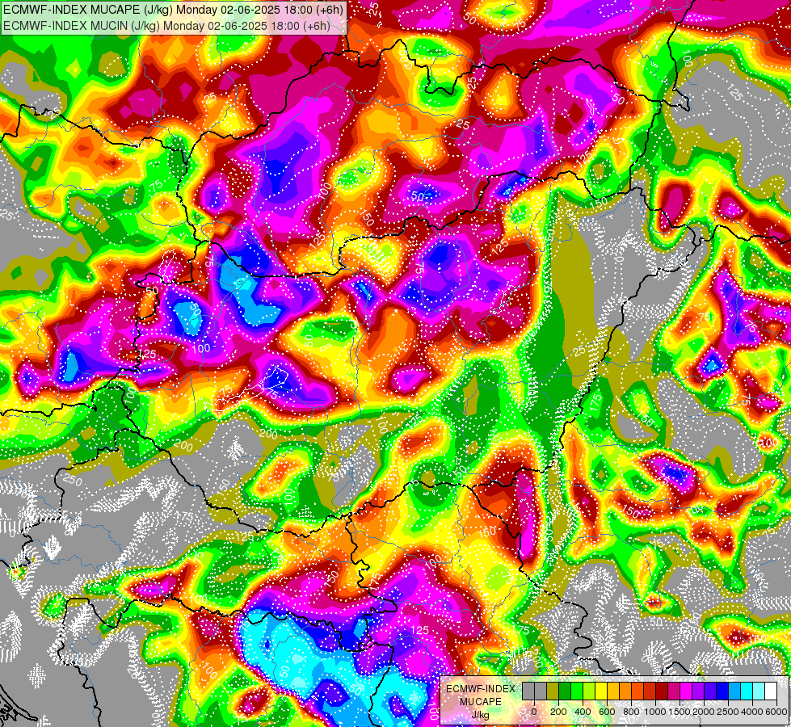This screenshot has height=727, width=791.
Task: Select the magenta legend swatch
Action: click(686, 691)
